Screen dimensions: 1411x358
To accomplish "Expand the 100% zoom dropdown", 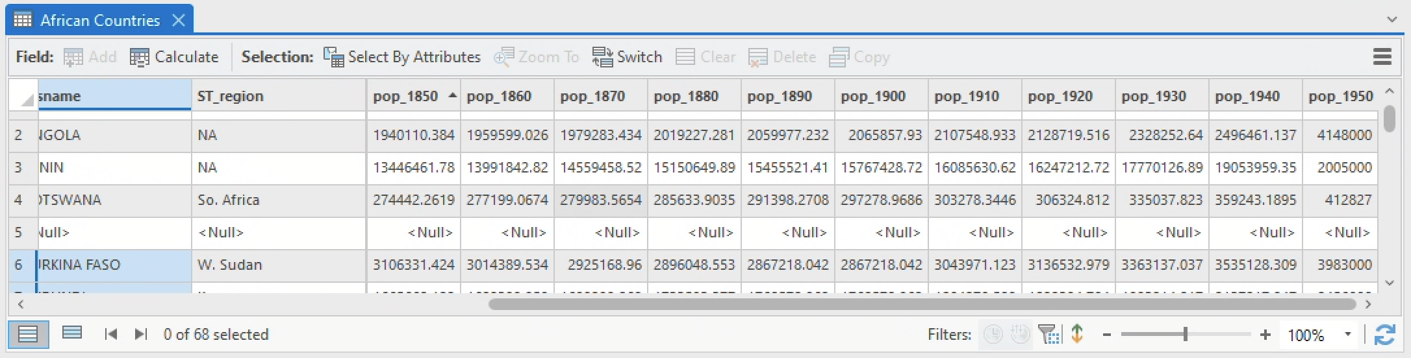I will 1347,335.
